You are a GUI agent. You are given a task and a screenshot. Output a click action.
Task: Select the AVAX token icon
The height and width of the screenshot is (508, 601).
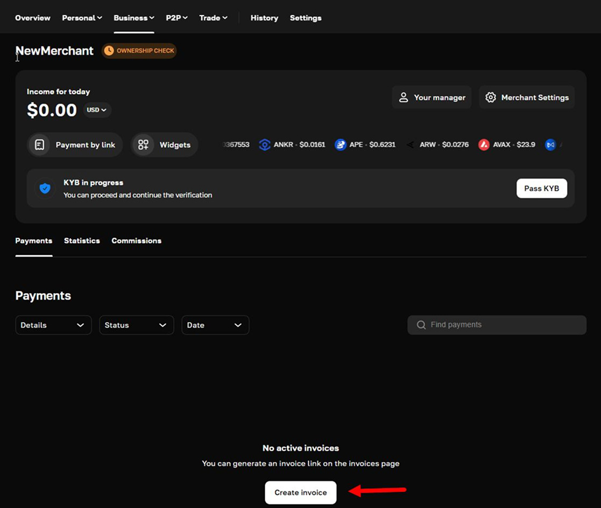pyautogui.click(x=484, y=144)
